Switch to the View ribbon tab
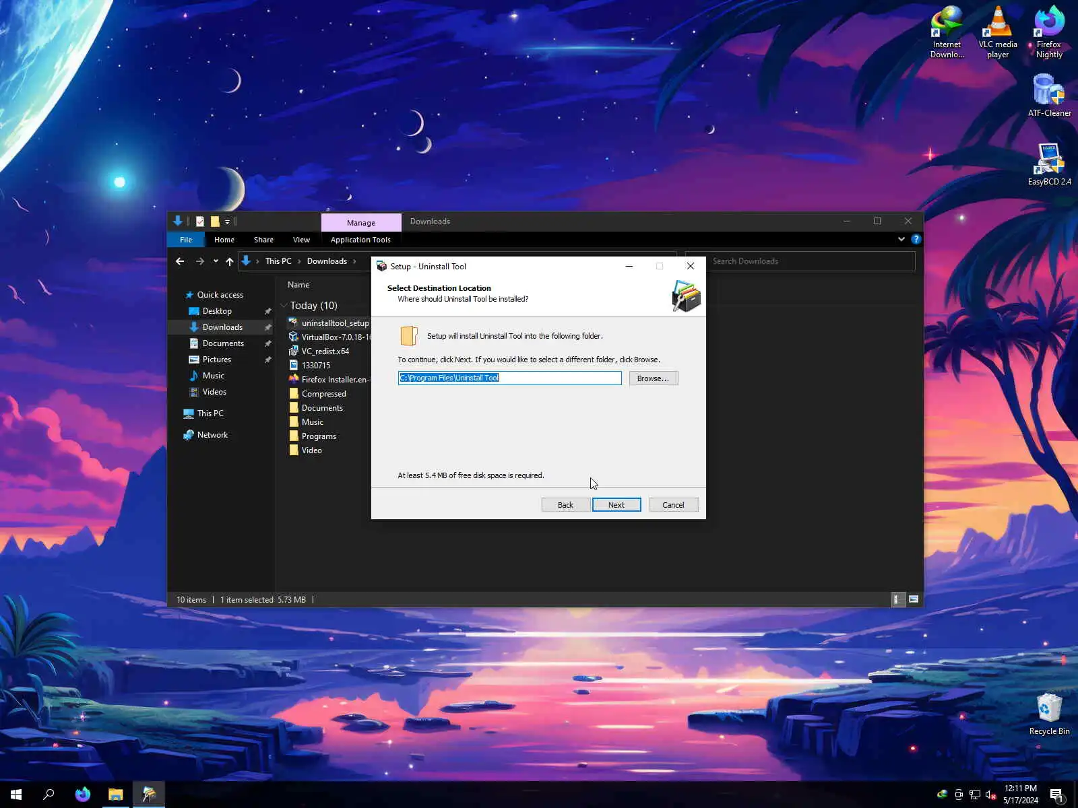The width and height of the screenshot is (1078, 808). 301,240
